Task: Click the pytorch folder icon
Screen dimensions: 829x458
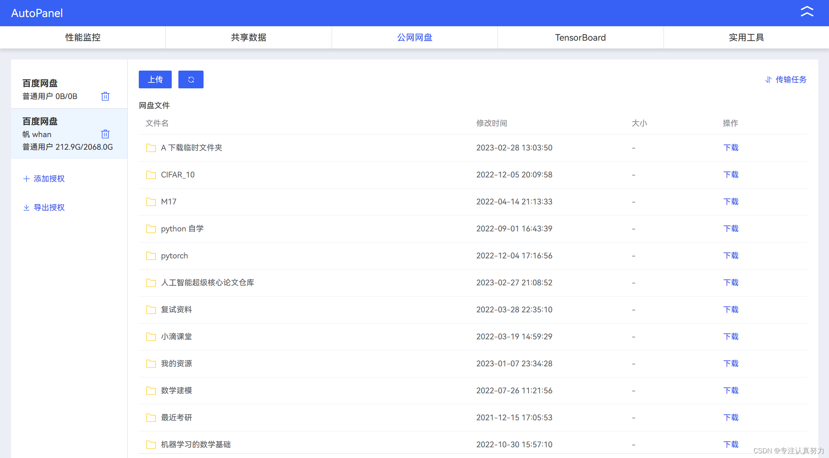Action: click(x=151, y=255)
